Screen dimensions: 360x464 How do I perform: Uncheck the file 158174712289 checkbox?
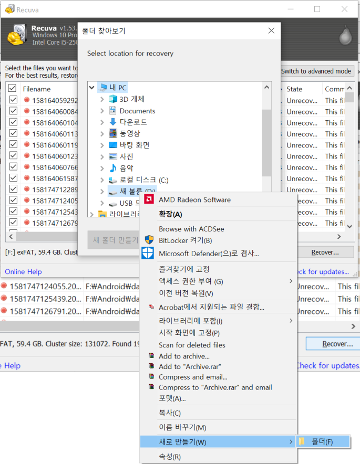coord(13,189)
